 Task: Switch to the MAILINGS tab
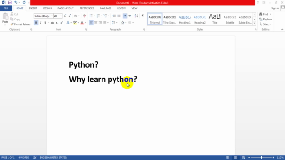(106, 8)
